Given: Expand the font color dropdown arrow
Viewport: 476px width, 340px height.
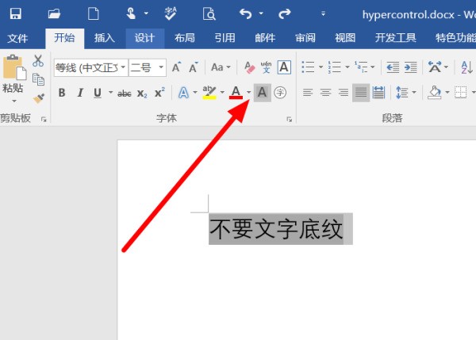Looking at the screenshot, I should (248, 93).
